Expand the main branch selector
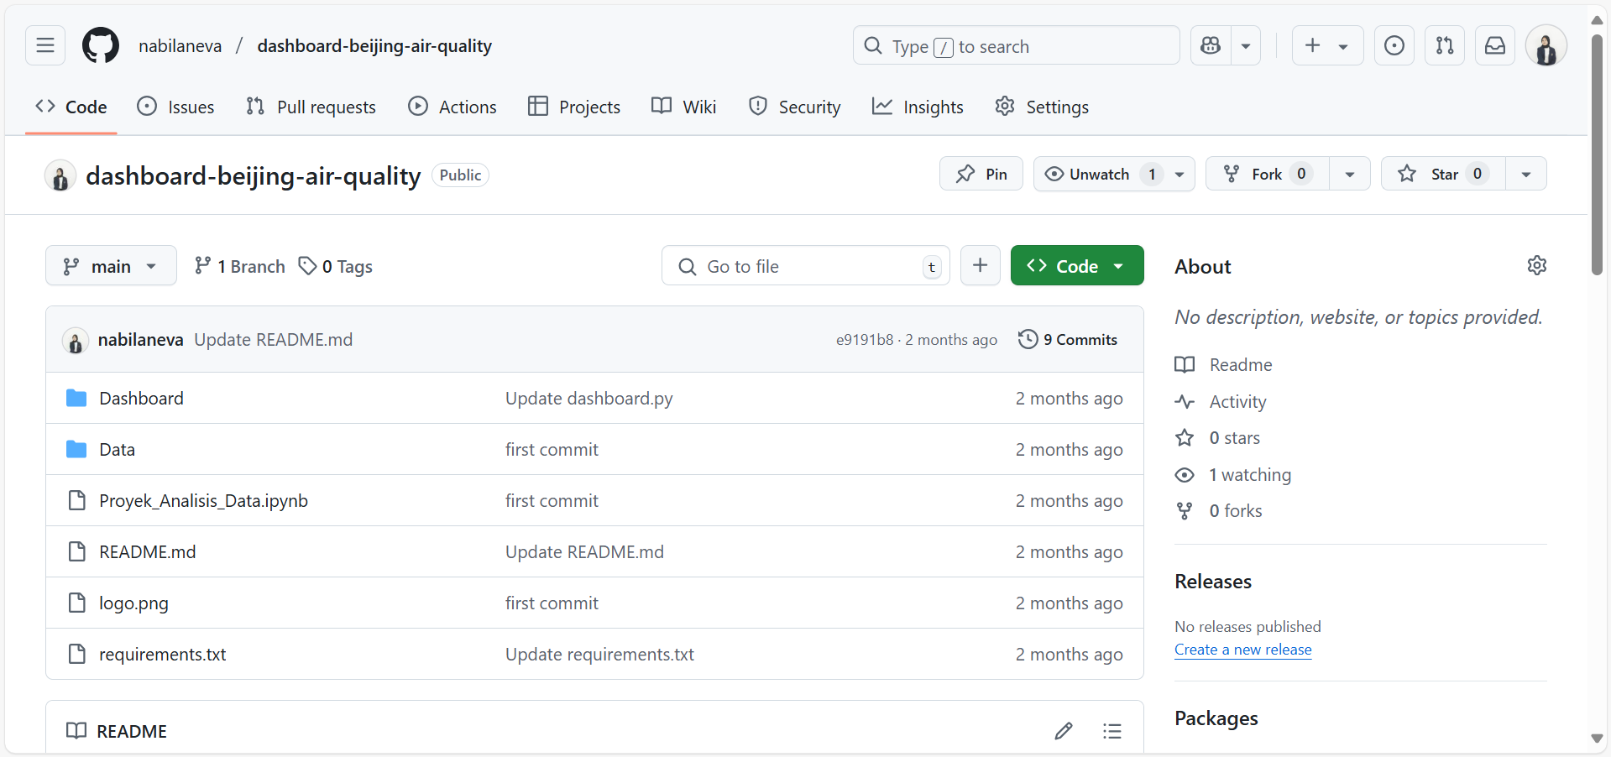Viewport: 1611px width, 757px height. [x=111, y=266]
